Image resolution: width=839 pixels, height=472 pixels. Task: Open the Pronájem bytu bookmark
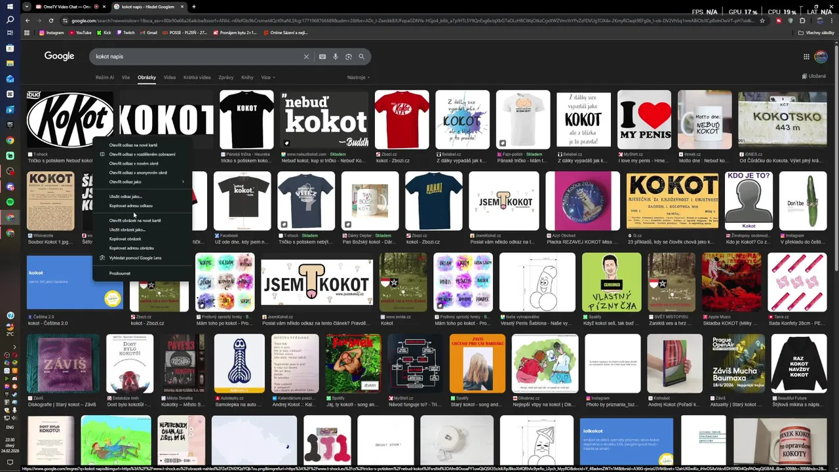coord(234,32)
